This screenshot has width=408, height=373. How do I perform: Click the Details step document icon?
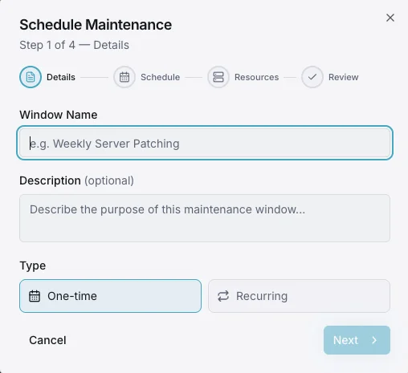pyautogui.click(x=31, y=77)
